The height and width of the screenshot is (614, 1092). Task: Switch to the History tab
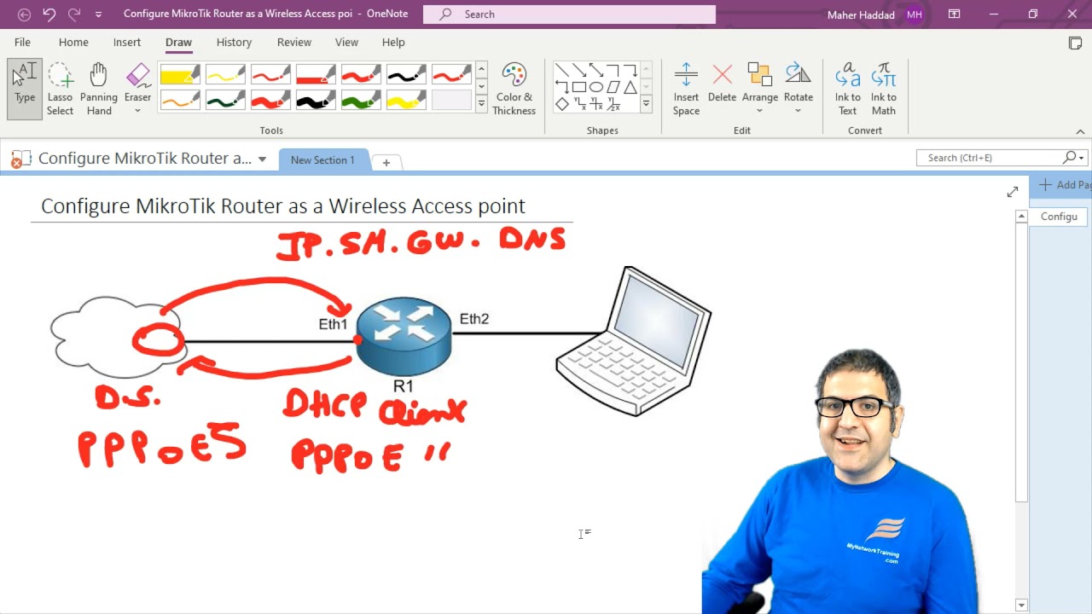(x=234, y=43)
